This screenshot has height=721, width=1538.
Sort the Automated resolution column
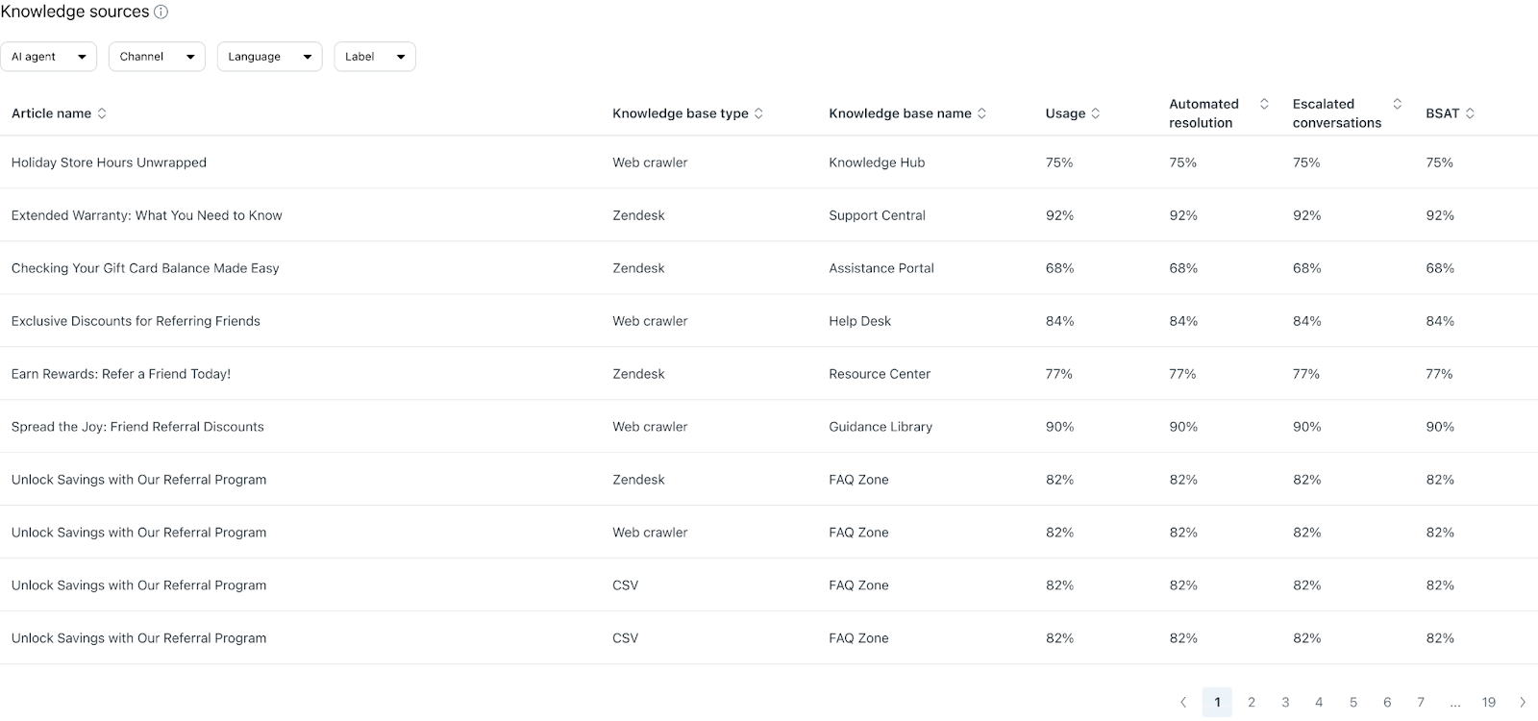[1264, 104]
